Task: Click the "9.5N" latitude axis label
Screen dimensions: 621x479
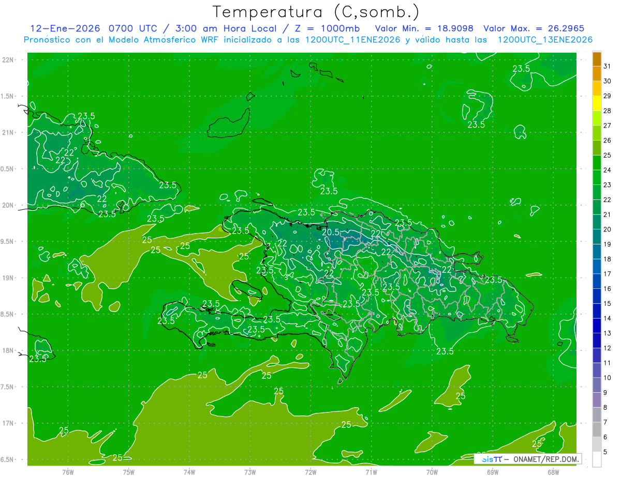Action: (x=7, y=242)
